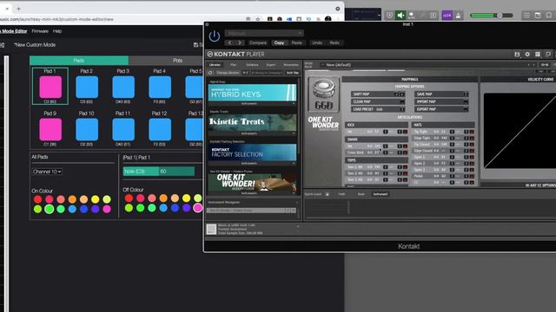Select Pad 3 blue pad
Viewport: 556px width, 312px height.
pos(123,87)
